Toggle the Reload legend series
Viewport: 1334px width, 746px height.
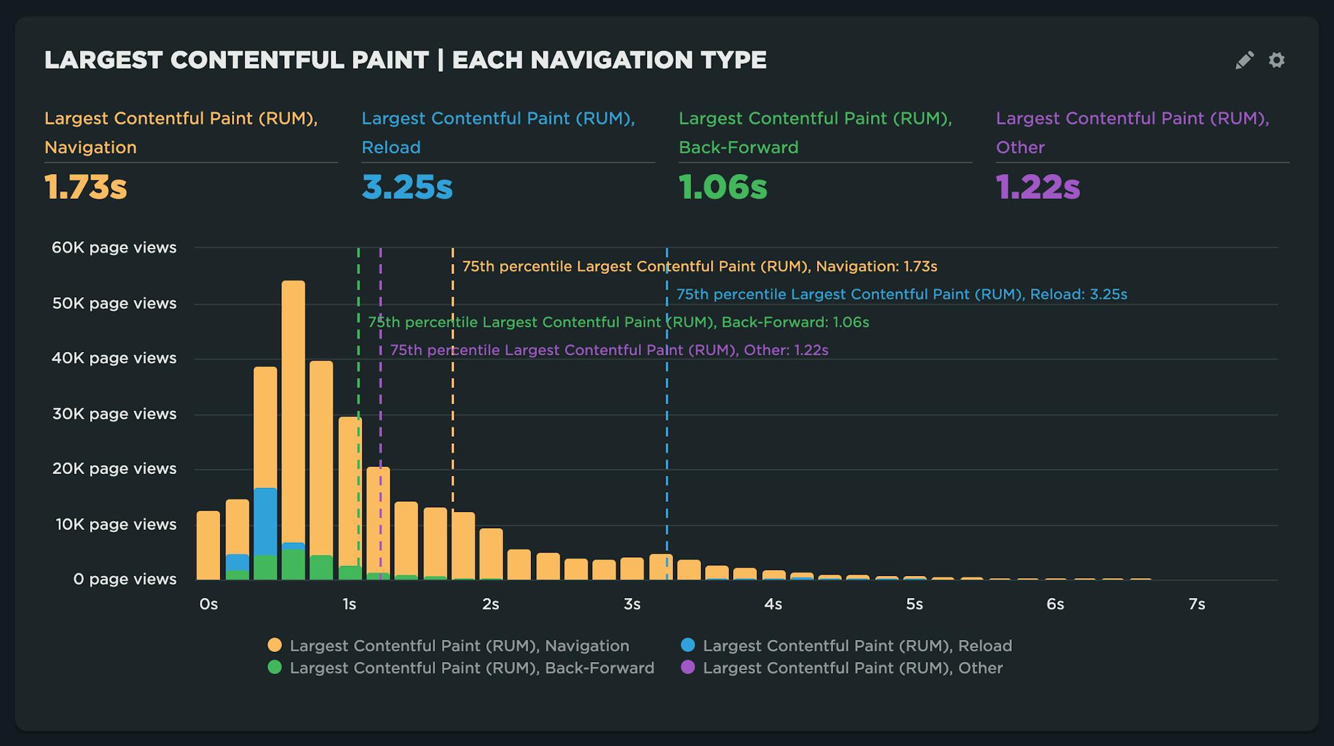click(x=857, y=645)
